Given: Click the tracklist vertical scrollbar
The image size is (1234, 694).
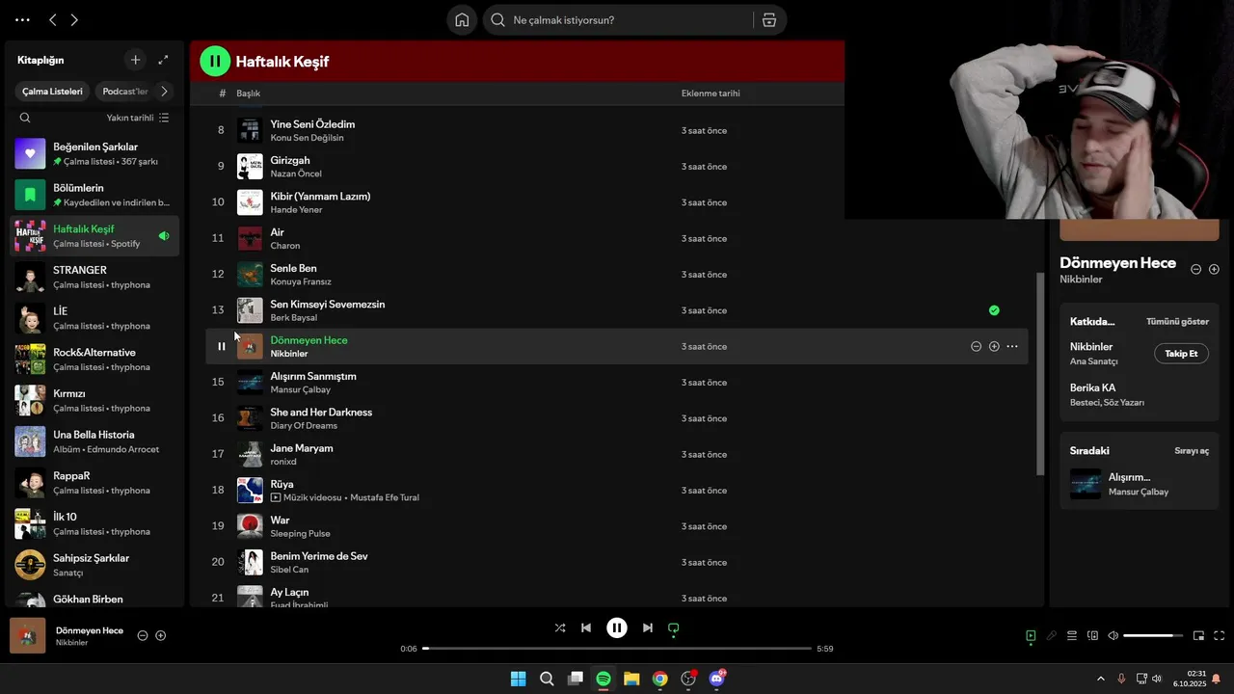Looking at the screenshot, I should click(x=1040, y=373).
